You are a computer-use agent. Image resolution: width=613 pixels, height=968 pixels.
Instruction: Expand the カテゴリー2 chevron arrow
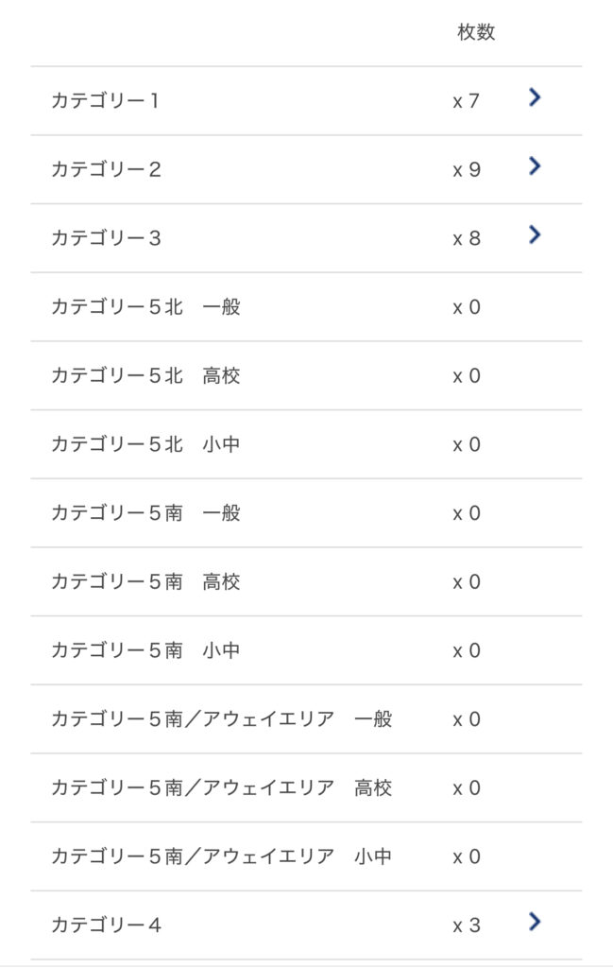coord(535,166)
